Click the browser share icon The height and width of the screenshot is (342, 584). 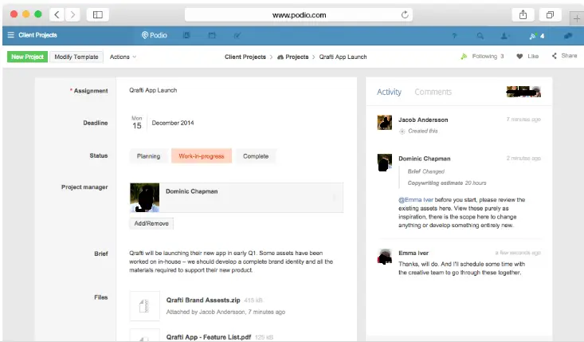(523, 15)
